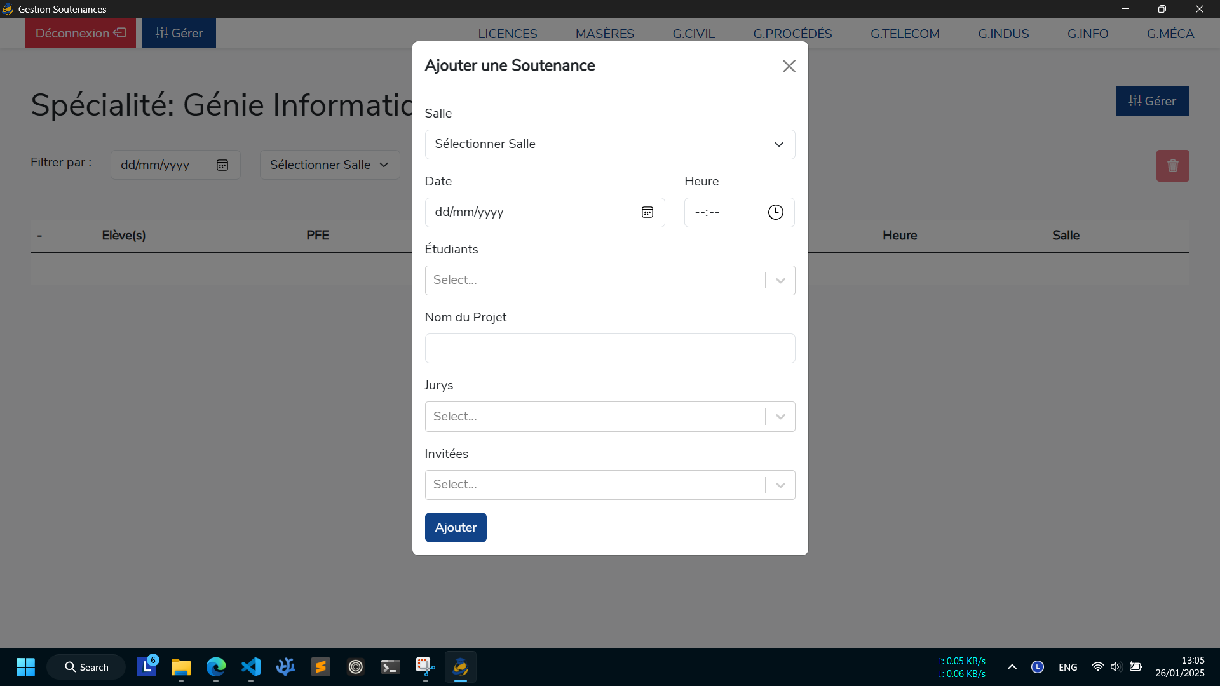
Task: Click the red trash delete button
Action: coord(1172,166)
